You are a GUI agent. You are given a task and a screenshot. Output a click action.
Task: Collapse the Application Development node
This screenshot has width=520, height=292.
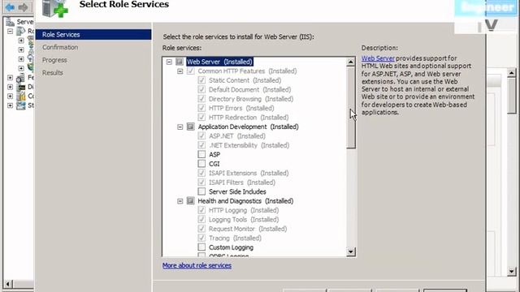pyautogui.click(x=180, y=127)
